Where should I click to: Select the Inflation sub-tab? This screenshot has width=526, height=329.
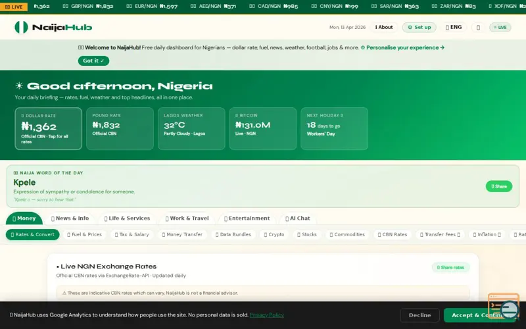(x=487, y=235)
